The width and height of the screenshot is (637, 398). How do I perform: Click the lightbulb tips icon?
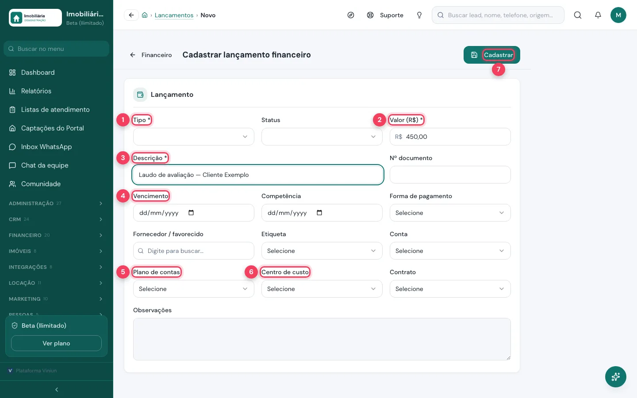pos(419,15)
